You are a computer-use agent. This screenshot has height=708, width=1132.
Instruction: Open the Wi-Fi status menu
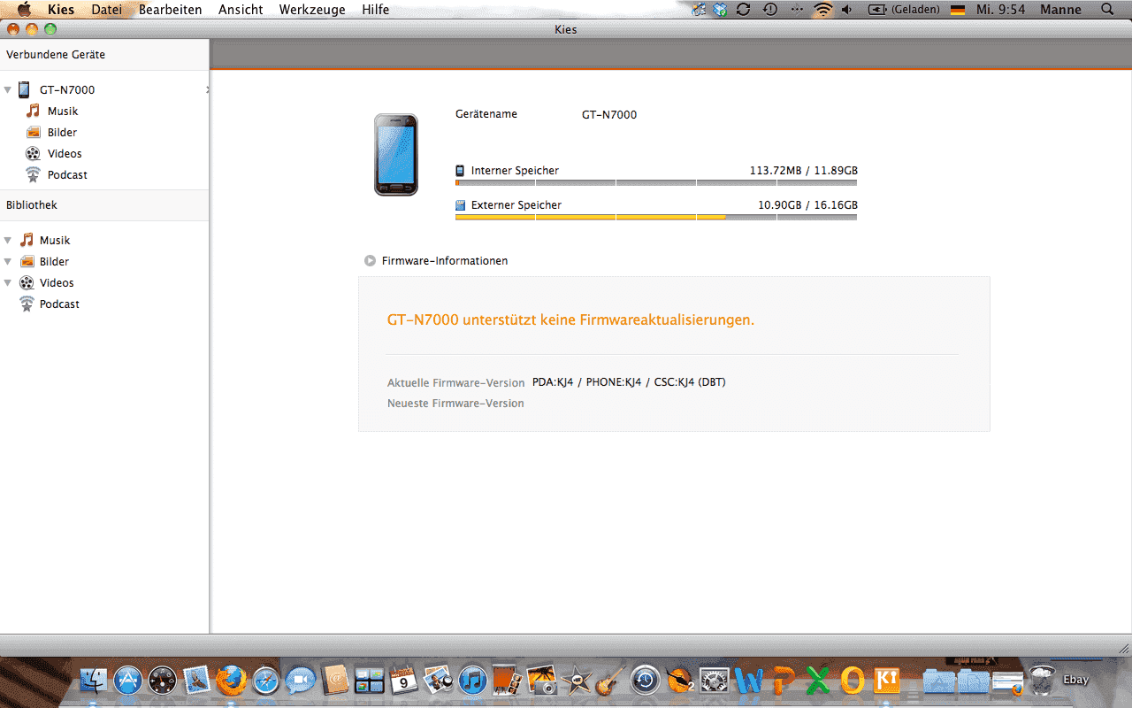click(x=823, y=10)
